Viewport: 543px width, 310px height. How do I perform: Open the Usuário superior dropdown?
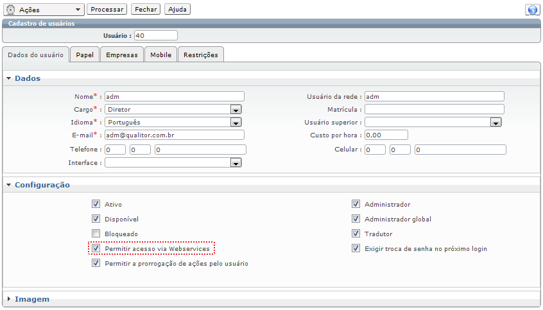click(496, 123)
